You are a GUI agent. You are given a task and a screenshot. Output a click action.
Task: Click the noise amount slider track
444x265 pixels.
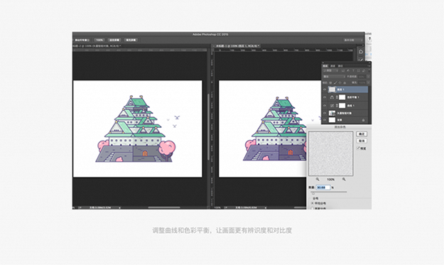pos(330,193)
